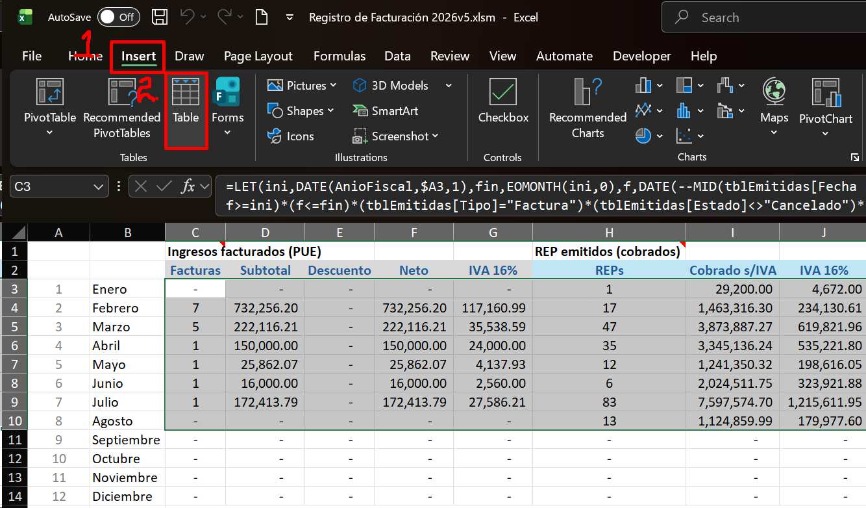866x508 pixels.
Task: Open the File tab
Action: point(32,56)
